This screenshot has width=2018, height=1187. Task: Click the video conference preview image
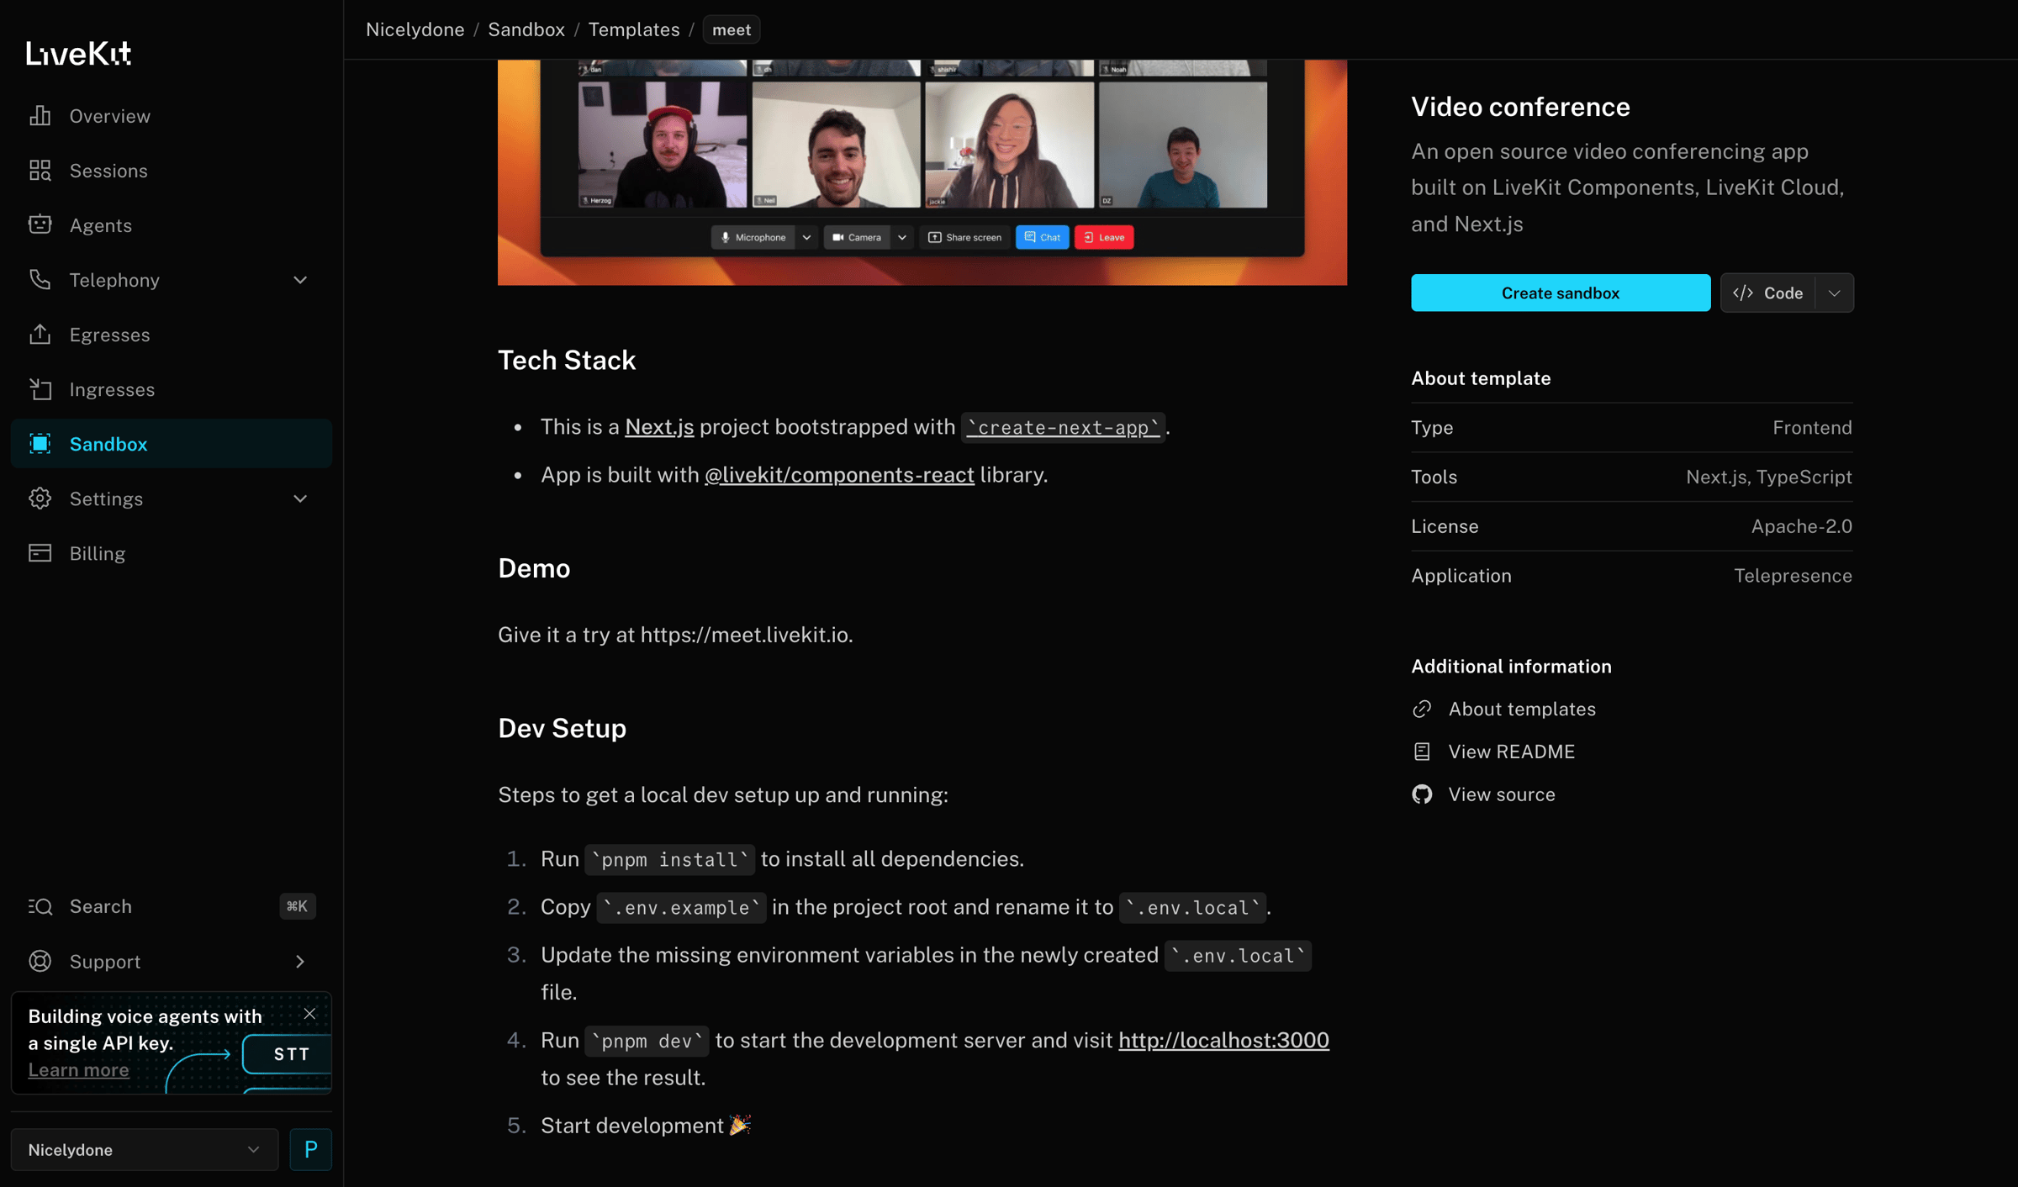(922, 172)
